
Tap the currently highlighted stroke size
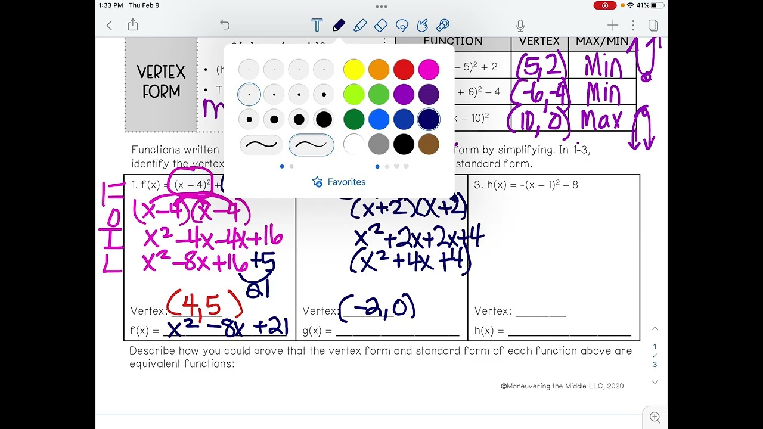(249, 94)
